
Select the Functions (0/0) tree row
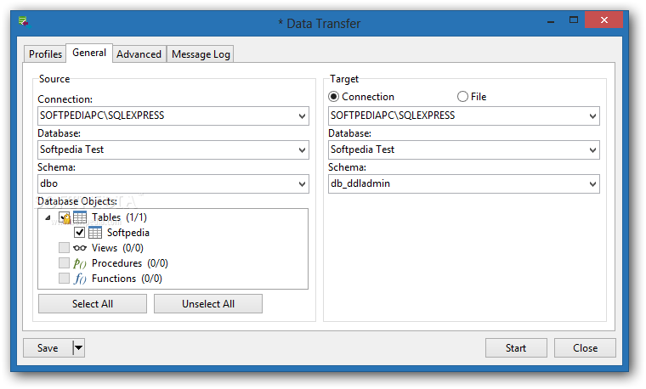[127, 279]
